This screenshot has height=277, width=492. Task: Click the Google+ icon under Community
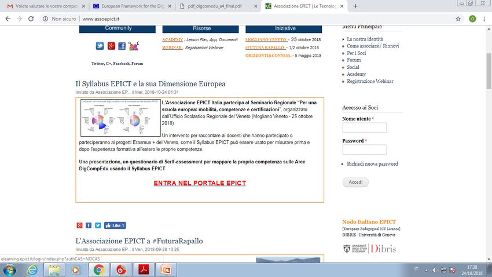tap(111, 46)
